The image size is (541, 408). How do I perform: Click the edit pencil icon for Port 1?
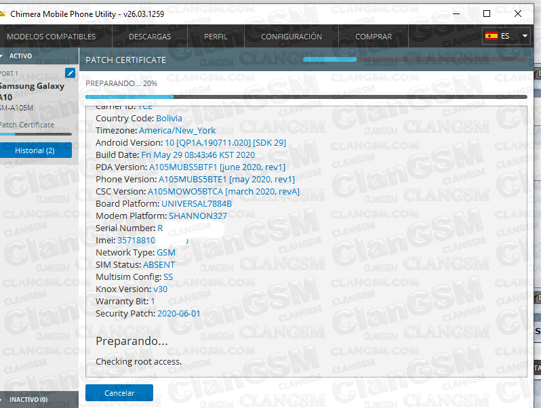70,73
